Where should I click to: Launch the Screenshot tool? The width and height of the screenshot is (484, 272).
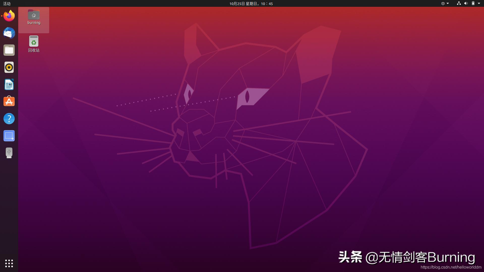(9, 136)
